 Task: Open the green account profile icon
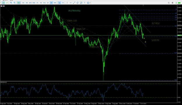tap(176, 3)
